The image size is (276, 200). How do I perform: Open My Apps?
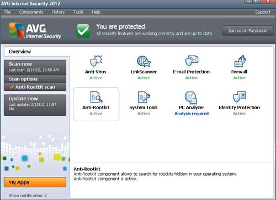[35, 182]
